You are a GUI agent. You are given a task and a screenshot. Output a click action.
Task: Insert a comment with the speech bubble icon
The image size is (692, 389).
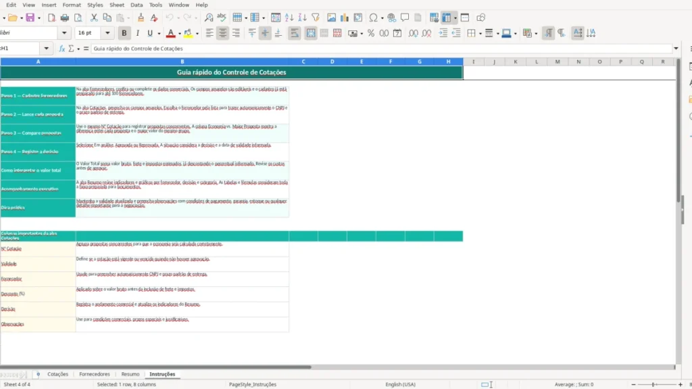[x=405, y=18]
